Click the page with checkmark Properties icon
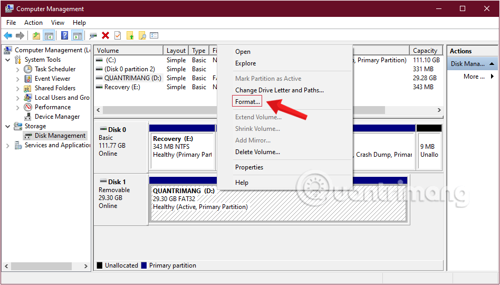Screen dimensions: 500x285 coord(118,35)
